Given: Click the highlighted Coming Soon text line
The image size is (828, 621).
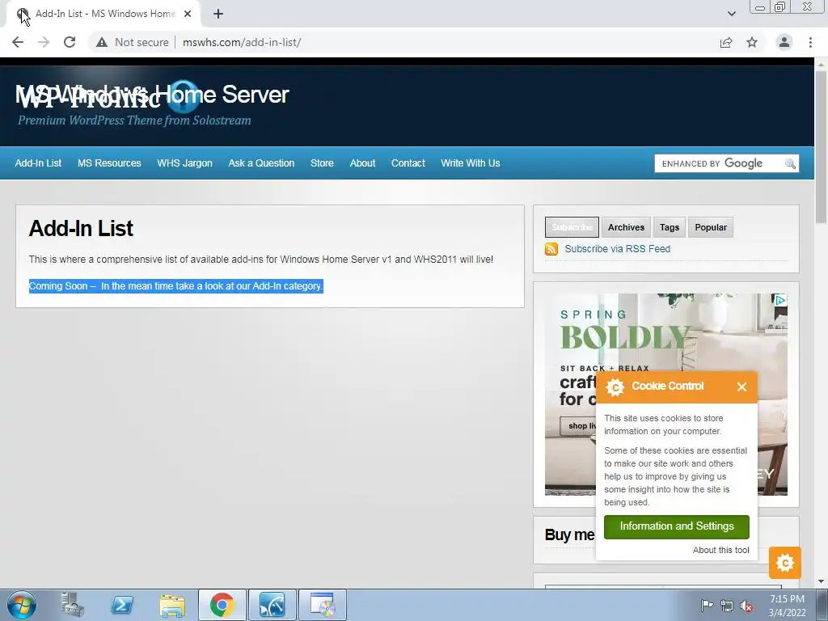Looking at the screenshot, I should [x=175, y=286].
